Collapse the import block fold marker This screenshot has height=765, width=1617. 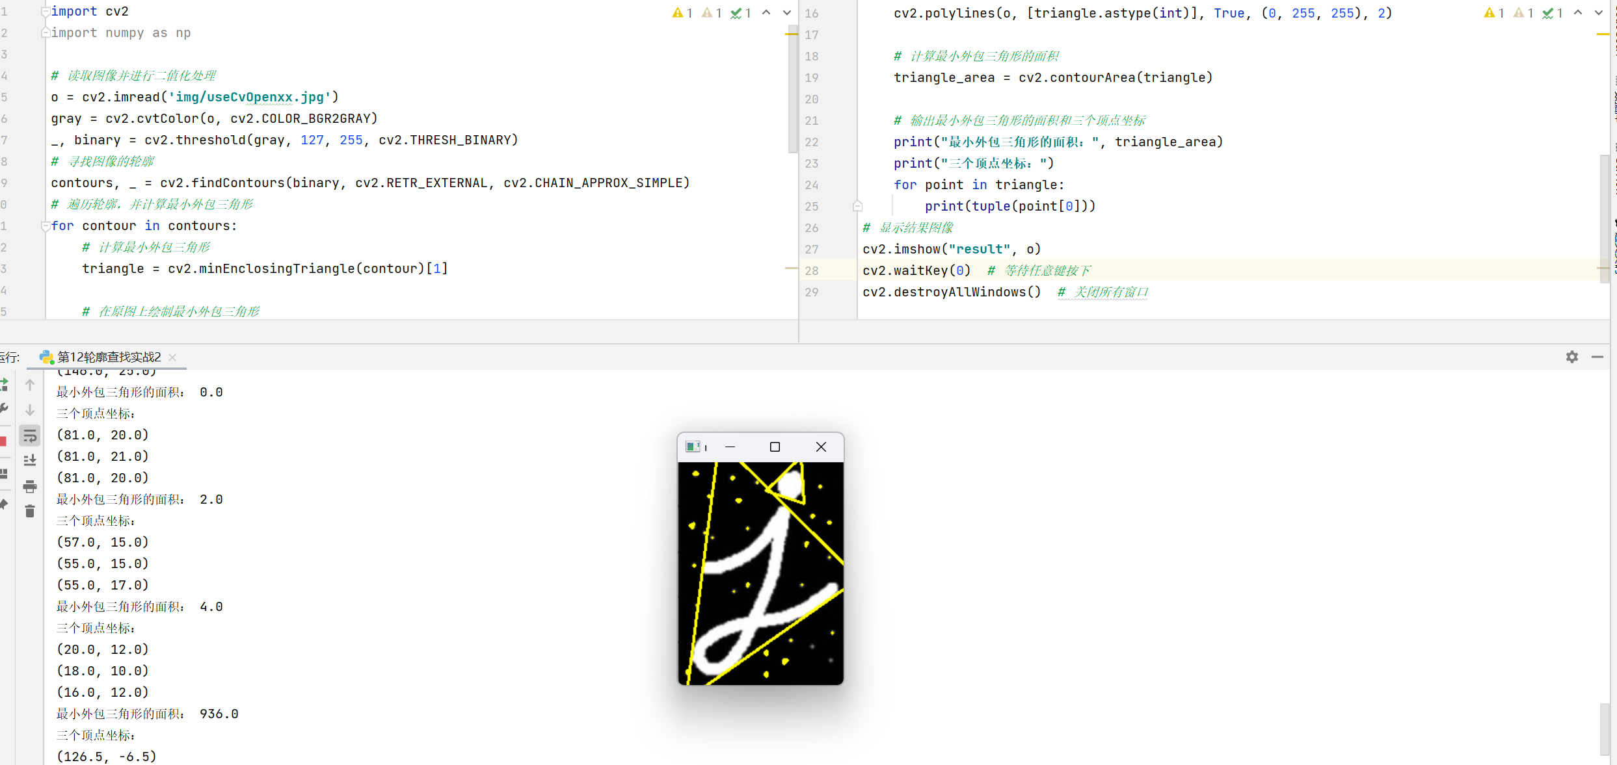coord(46,12)
